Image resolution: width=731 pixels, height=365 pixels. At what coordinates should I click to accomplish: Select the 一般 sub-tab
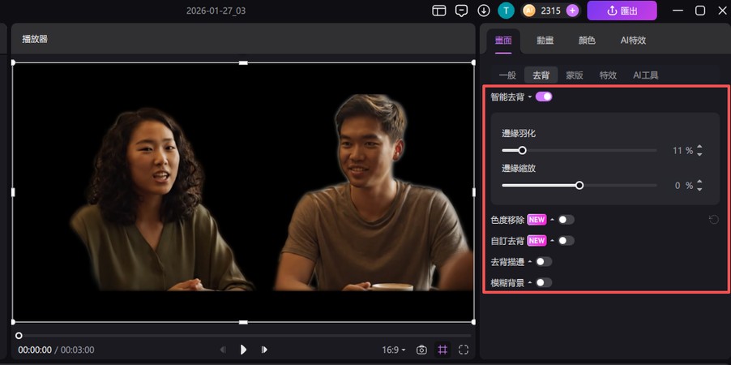507,75
